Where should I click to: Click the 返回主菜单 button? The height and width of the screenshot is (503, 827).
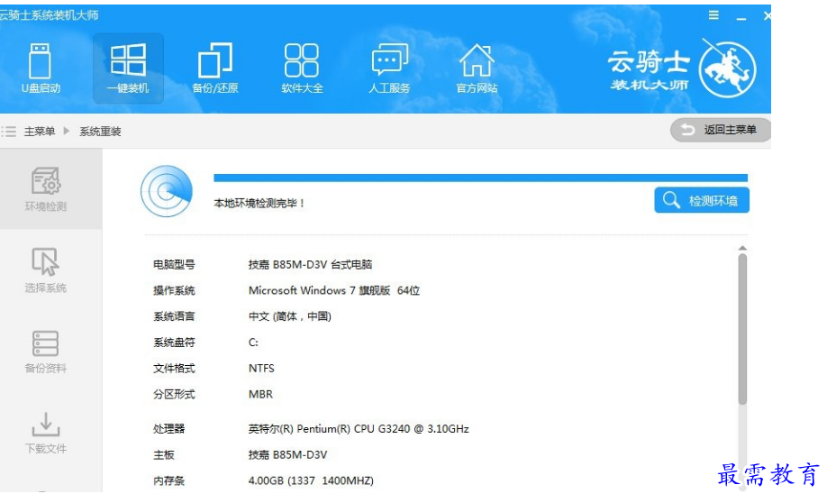click(720, 130)
